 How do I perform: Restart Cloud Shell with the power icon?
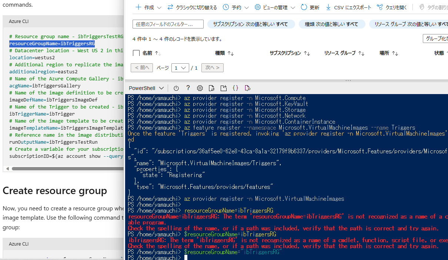tap(176, 88)
